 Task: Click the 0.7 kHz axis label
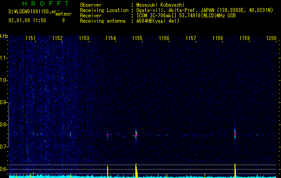pyautogui.click(x=4, y=147)
